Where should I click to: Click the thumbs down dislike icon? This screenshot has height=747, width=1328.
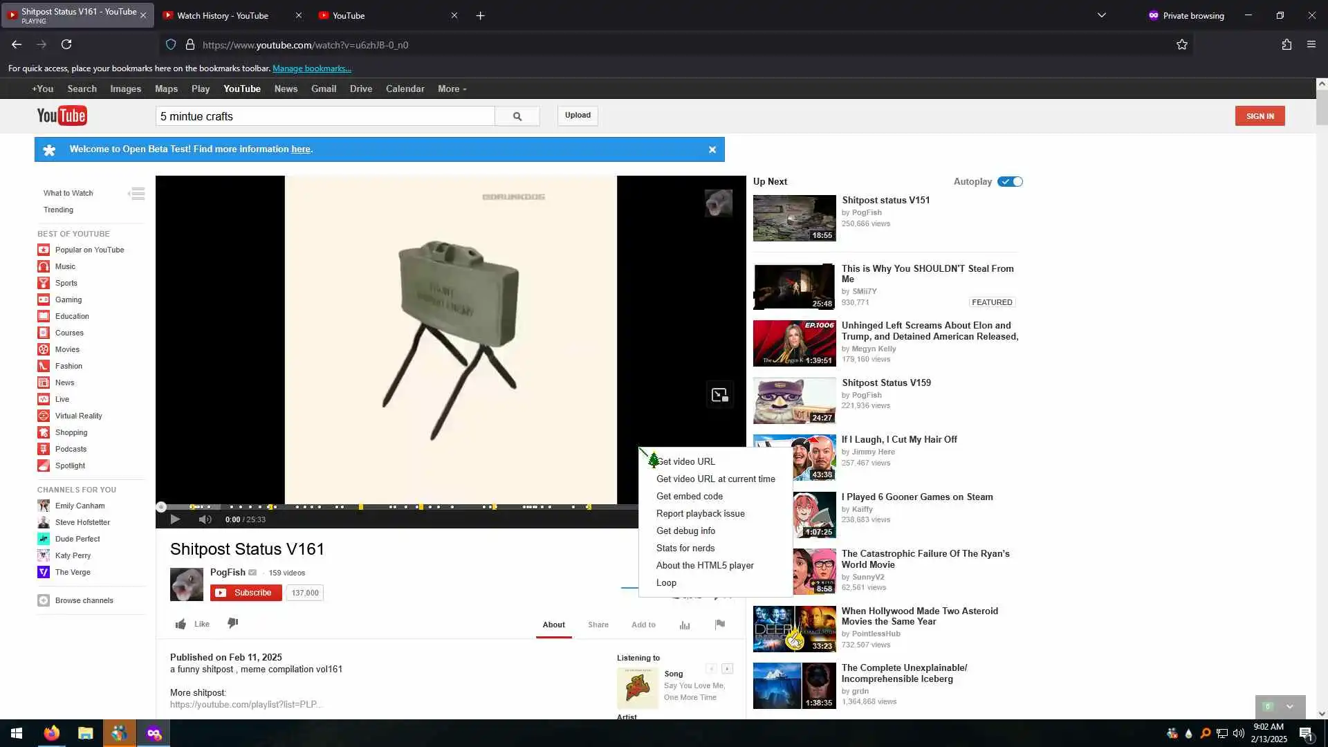[x=233, y=623]
